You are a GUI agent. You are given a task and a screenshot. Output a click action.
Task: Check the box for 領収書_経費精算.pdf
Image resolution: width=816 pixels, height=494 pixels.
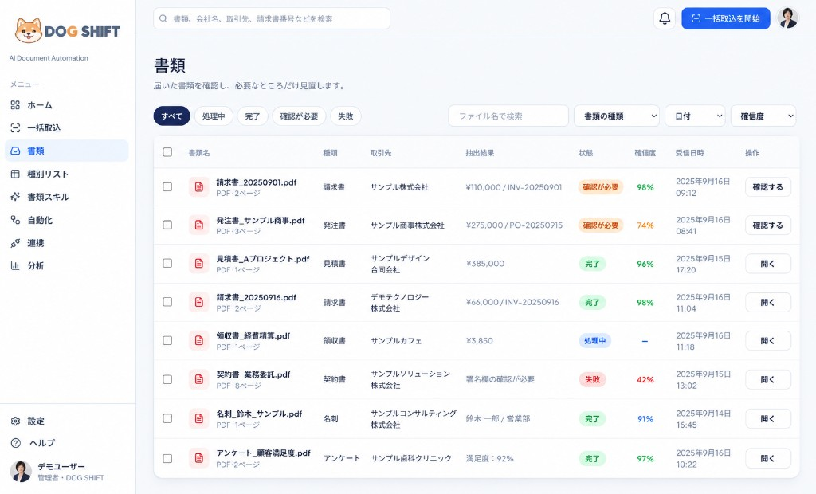[167, 340]
